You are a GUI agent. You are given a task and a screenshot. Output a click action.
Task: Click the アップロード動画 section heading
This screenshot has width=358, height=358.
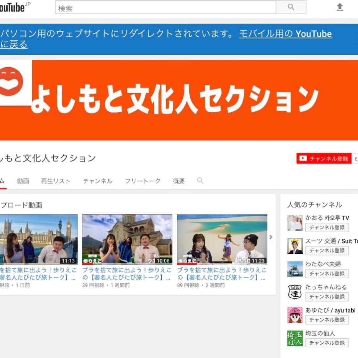click(x=21, y=205)
